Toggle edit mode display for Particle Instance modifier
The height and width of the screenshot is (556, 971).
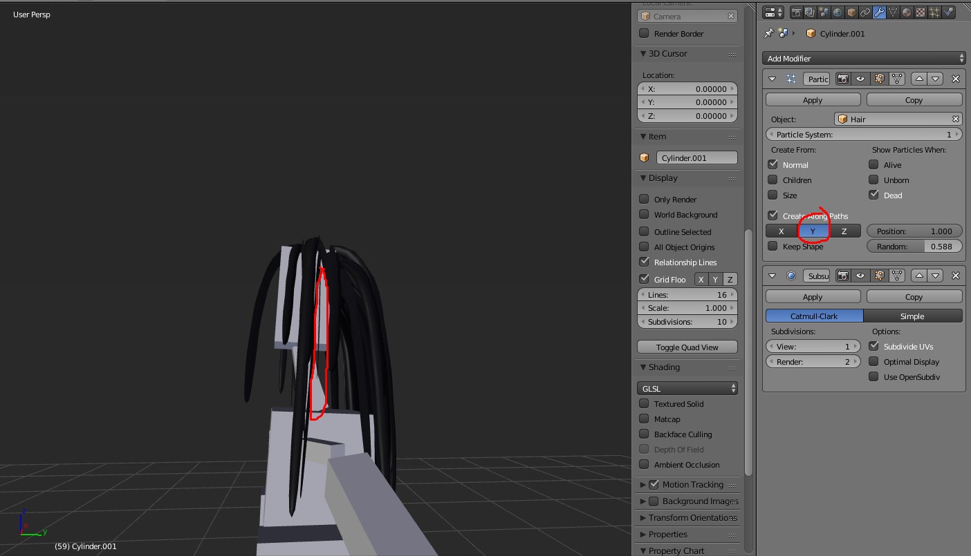point(879,79)
